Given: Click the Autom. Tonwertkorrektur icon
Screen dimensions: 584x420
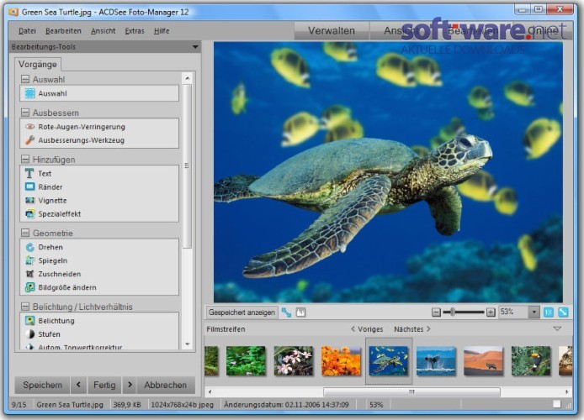Looking at the screenshot, I should [29, 347].
